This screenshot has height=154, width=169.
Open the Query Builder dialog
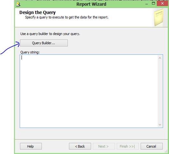click(44, 43)
